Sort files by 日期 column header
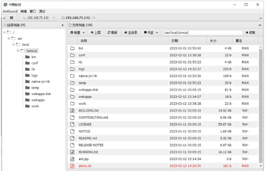Image resolution: width=265 pixels, height=171 pixels. tap(188, 41)
